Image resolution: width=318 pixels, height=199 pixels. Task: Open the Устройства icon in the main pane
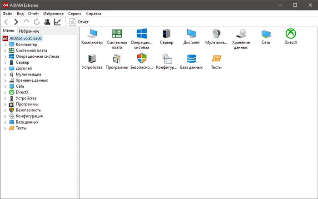(x=92, y=59)
